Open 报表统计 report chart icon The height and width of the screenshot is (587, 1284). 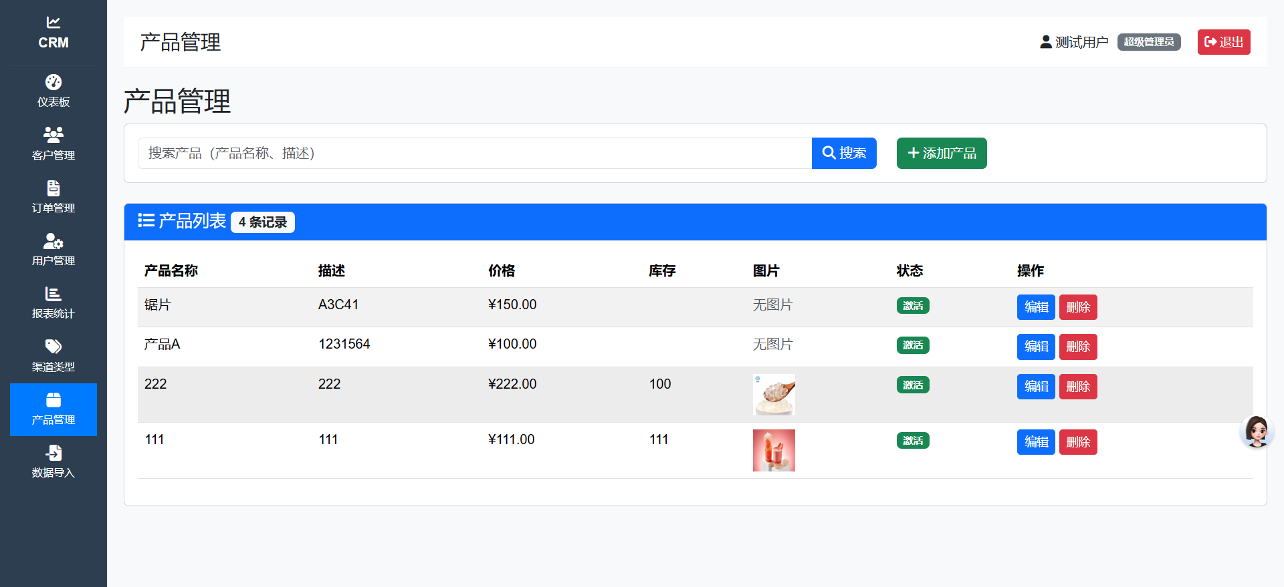pyautogui.click(x=53, y=294)
